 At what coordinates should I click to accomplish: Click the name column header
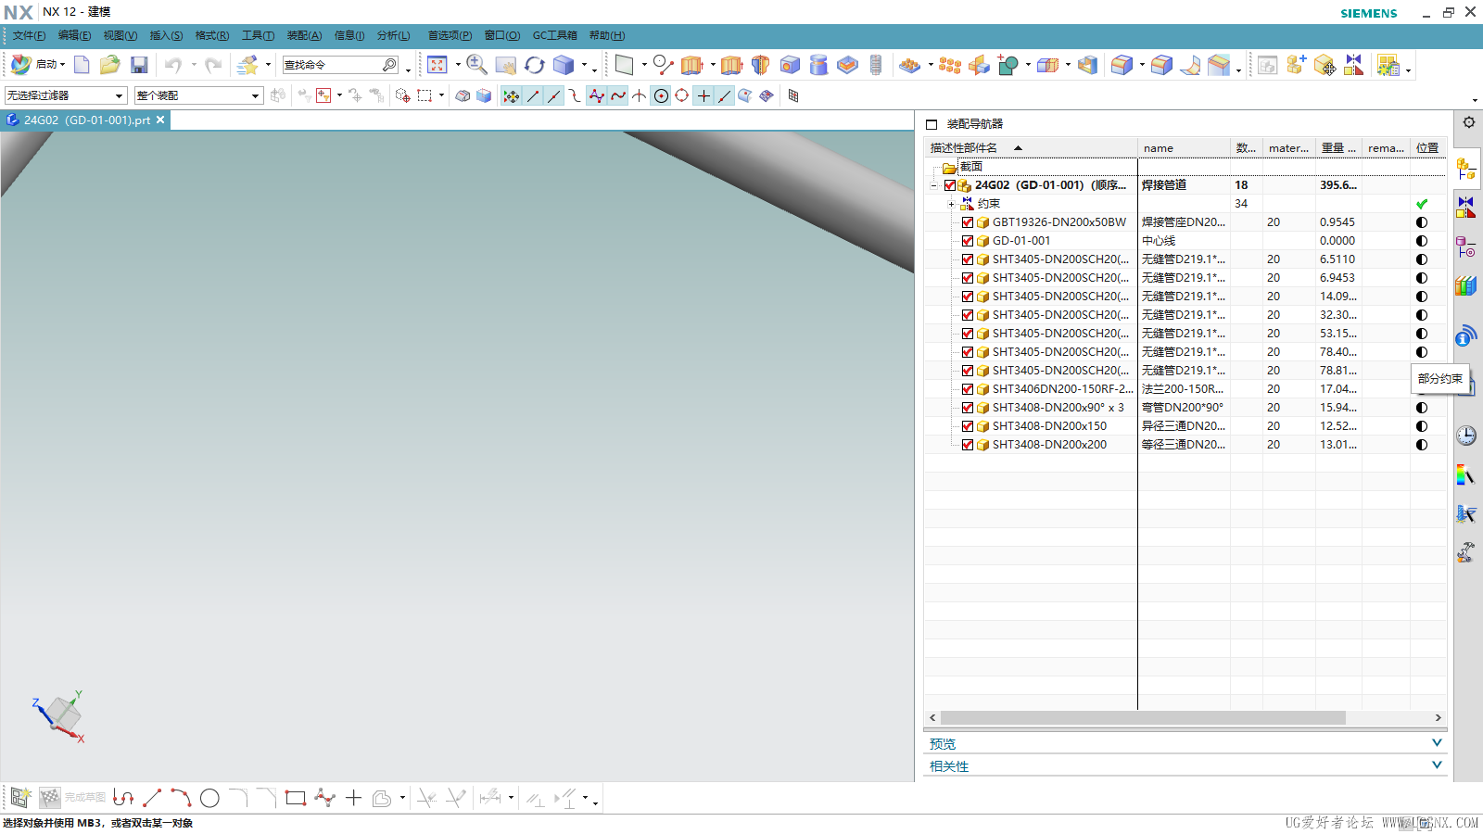click(1184, 148)
